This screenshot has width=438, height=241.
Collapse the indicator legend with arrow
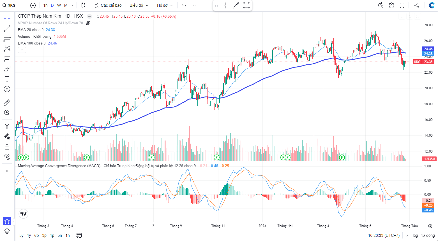pos(22,50)
